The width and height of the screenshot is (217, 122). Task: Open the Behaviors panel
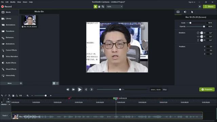9,38
